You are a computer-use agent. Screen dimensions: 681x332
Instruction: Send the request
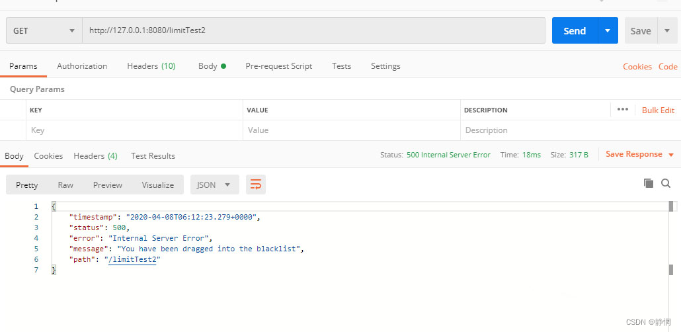click(575, 30)
